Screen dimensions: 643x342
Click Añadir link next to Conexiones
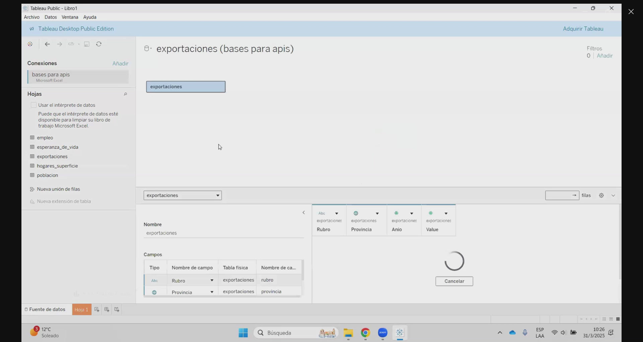click(120, 63)
